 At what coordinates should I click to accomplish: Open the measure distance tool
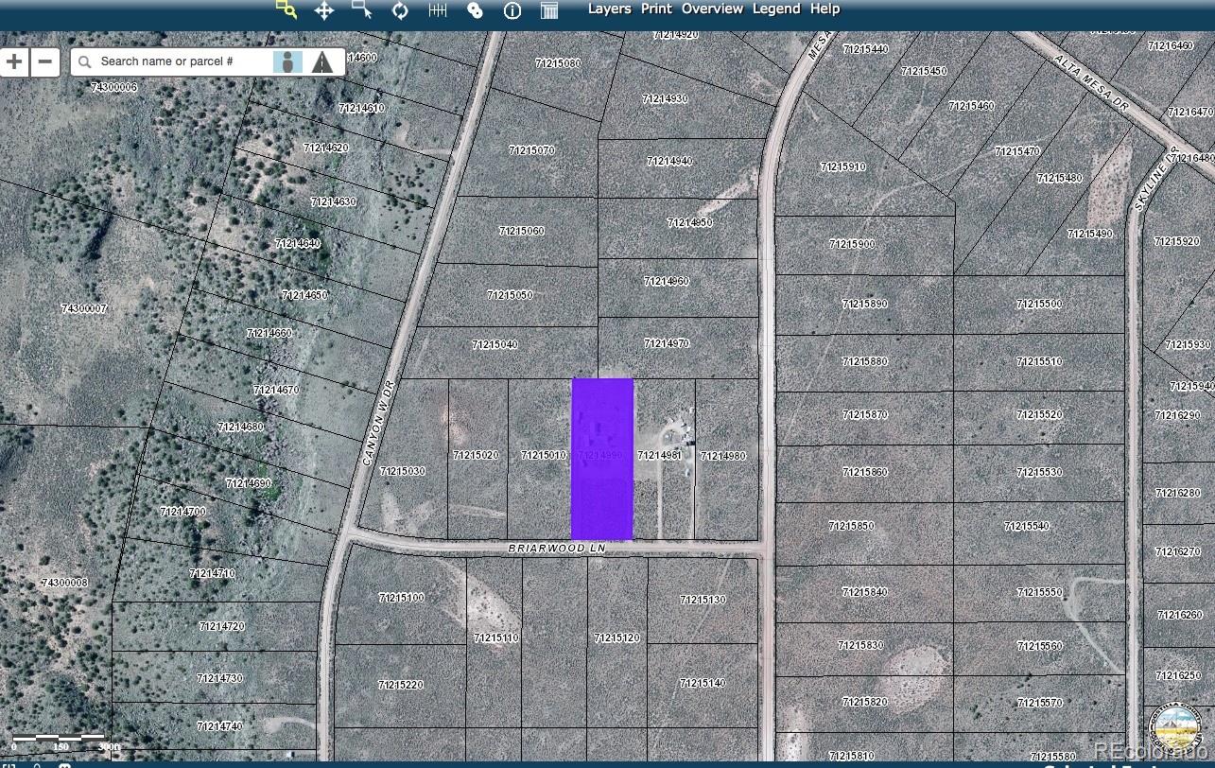pyautogui.click(x=438, y=10)
